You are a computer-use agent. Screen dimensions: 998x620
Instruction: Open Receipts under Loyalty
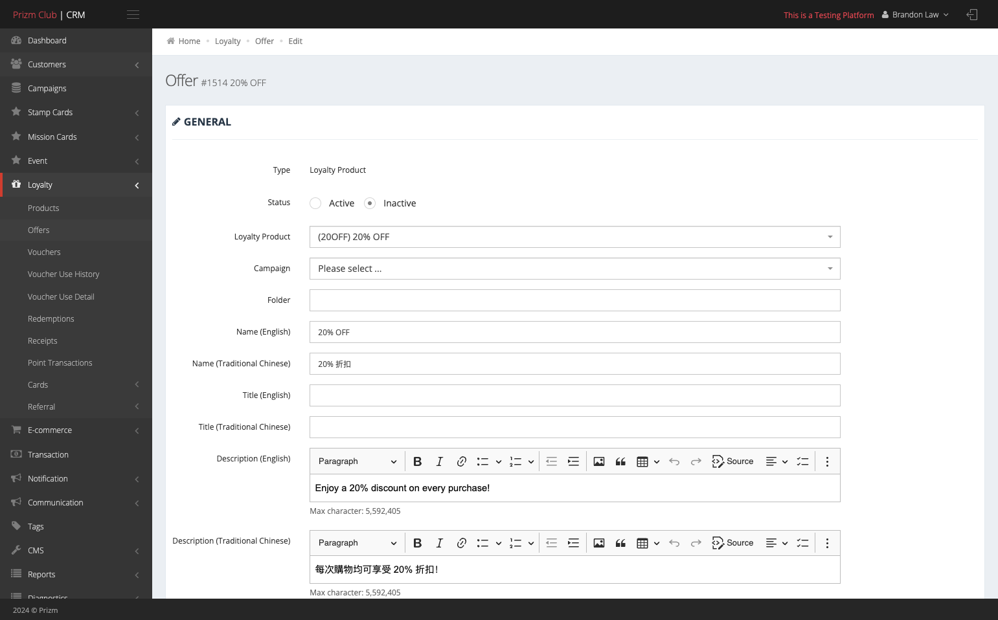click(x=43, y=341)
